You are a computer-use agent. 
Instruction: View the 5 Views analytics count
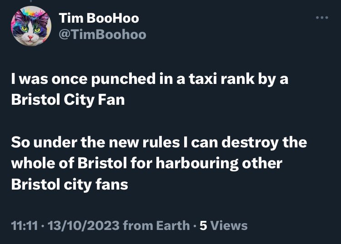click(x=224, y=225)
